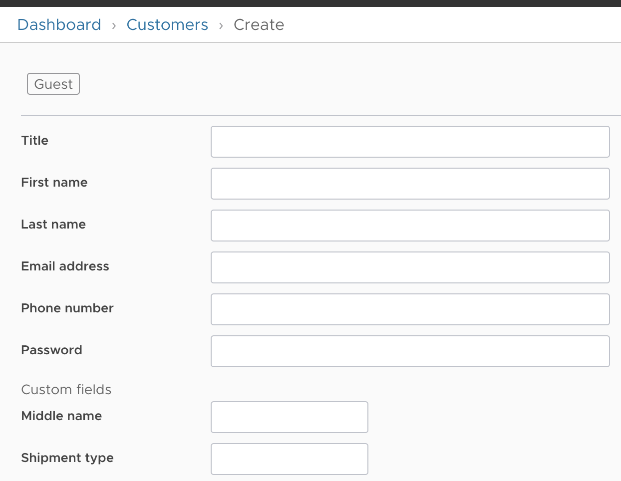
Task: Click the Shipment type label text
Action: coord(67,458)
